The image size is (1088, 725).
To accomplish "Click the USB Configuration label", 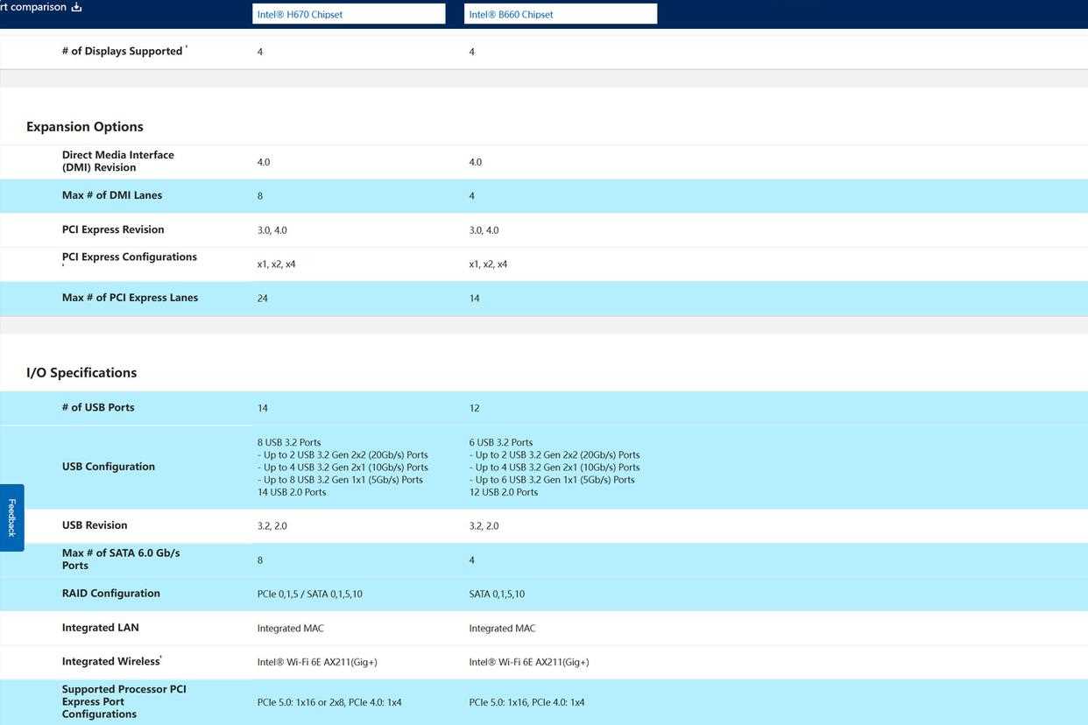I will [109, 467].
